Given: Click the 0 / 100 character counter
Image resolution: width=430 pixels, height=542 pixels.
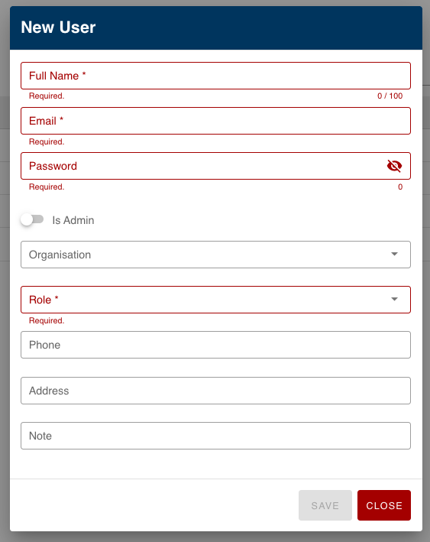Looking at the screenshot, I should (x=390, y=96).
